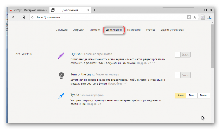
Task: Enable the Turn of the Lights switch
Action: (183, 75)
